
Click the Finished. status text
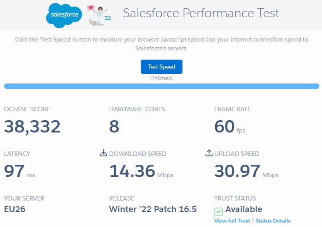pyautogui.click(x=162, y=78)
